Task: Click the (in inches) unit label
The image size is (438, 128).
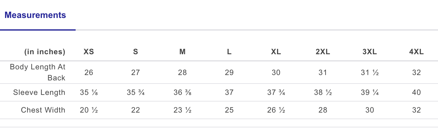Action: pos(45,52)
